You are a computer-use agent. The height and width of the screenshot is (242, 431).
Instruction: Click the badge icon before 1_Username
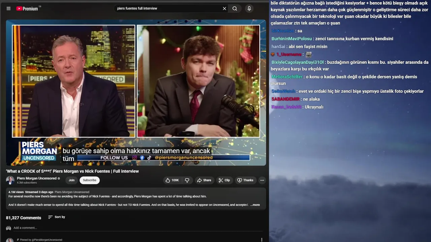pos(273,54)
